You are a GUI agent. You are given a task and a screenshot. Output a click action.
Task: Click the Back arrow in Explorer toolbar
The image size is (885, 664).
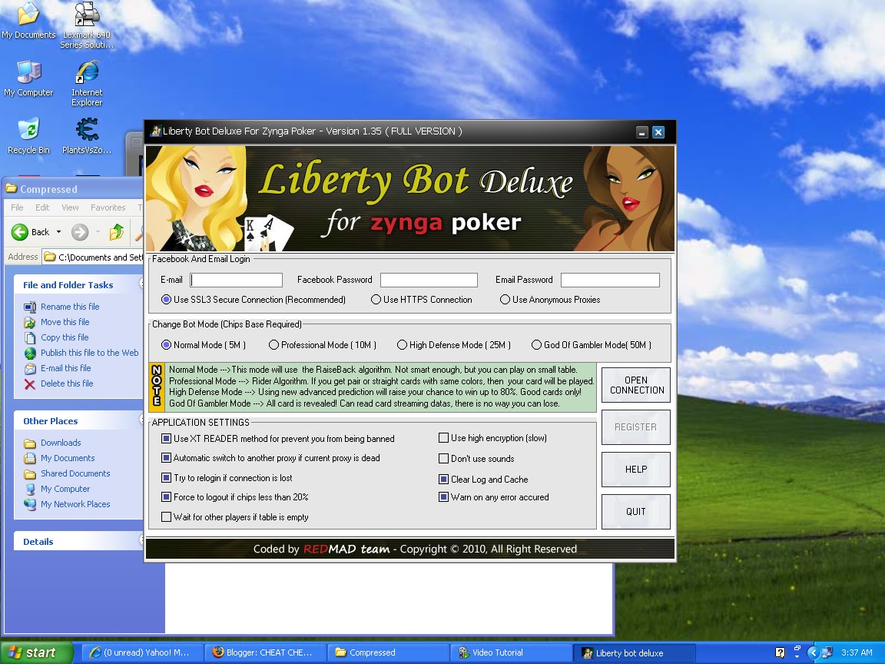coord(20,232)
